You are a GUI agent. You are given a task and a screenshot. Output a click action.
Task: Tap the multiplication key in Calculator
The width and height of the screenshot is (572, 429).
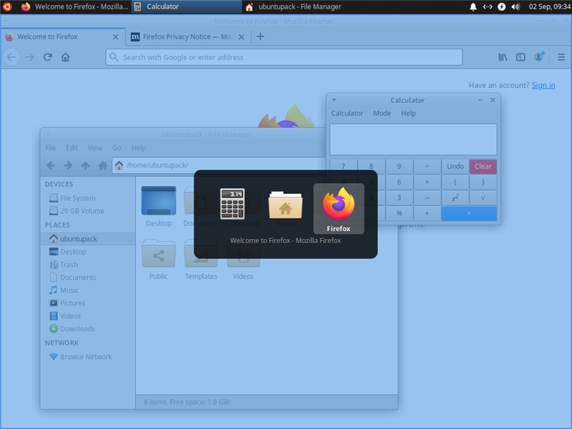pyautogui.click(x=427, y=182)
